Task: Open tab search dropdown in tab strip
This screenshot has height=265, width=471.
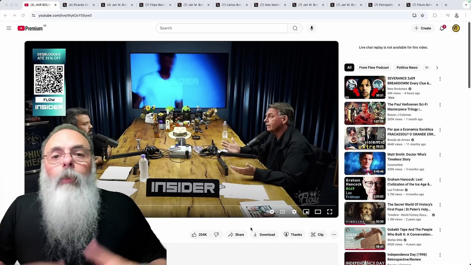Action: [466, 5]
